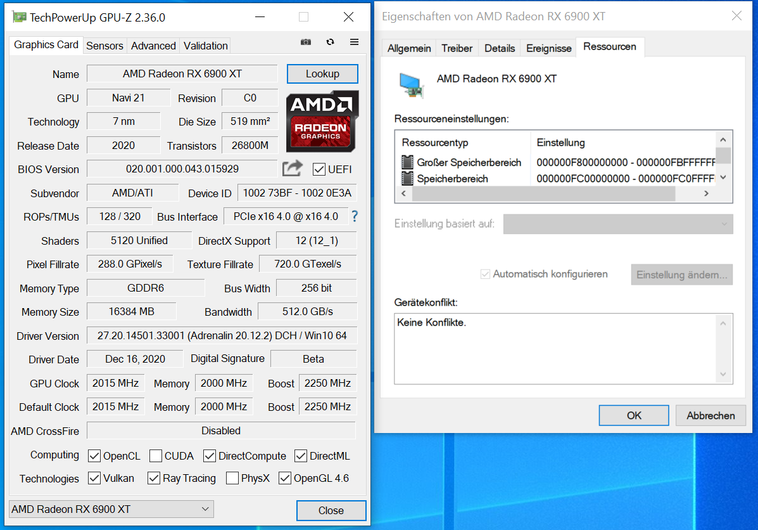The height and width of the screenshot is (530, 758).
Task: Click the AMD CrossFire Disabled field
Action: (221, 430)
